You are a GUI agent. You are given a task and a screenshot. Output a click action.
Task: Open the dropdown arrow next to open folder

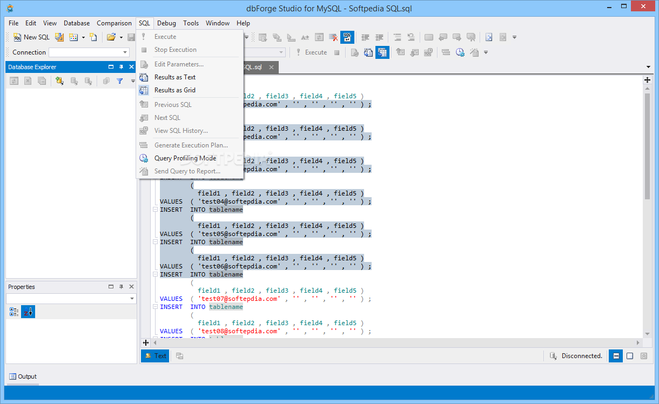pyautogui.click(x=120, y=37)
